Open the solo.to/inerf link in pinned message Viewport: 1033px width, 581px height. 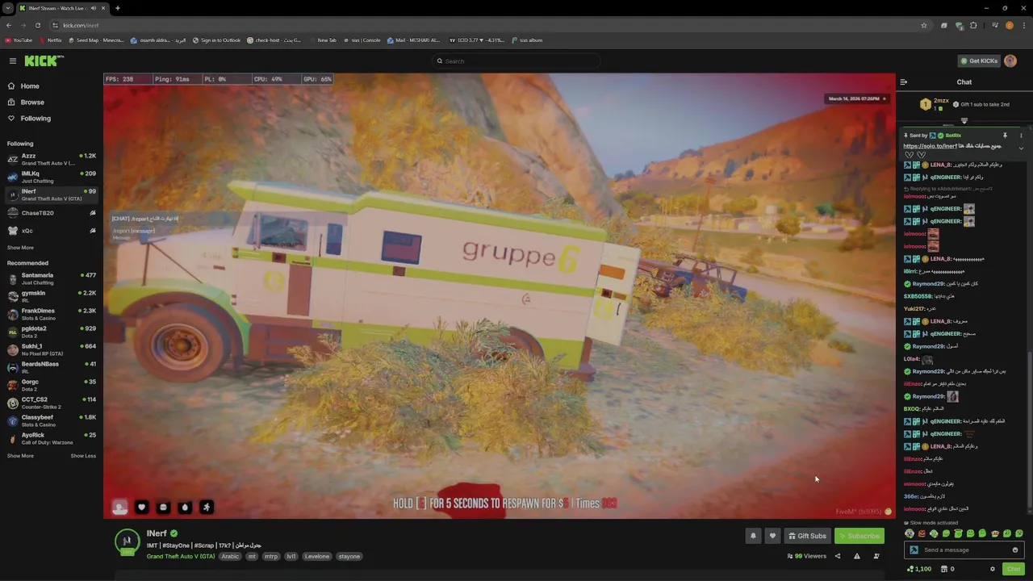click(930, 146)
